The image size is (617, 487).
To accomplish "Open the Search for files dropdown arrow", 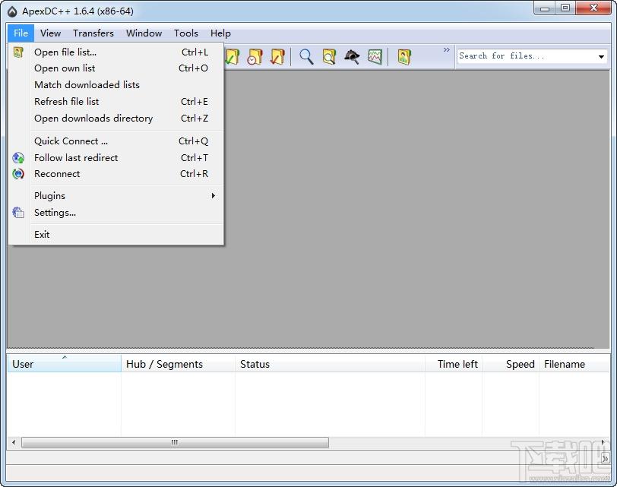I will point(601,57).
